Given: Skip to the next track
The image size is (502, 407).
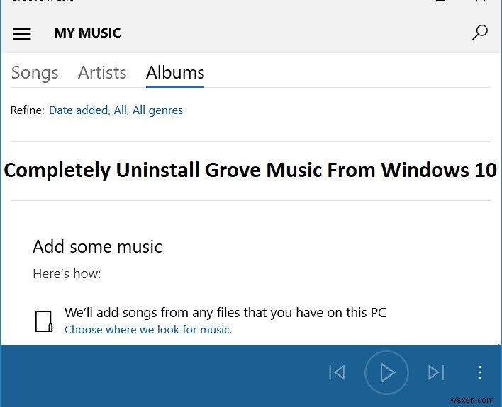Looking at the screenshot, I should tap(436, 372).
